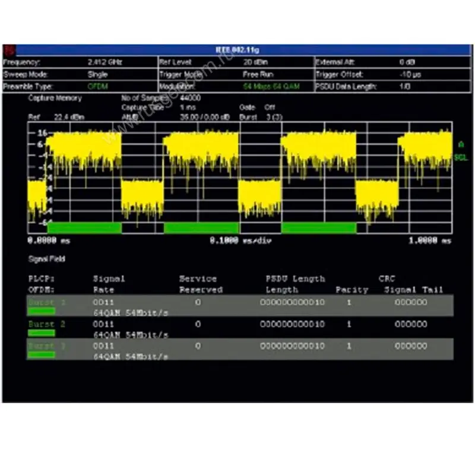Click the Modulation 54 Mbps 64 QAM value

pos(271,87)
